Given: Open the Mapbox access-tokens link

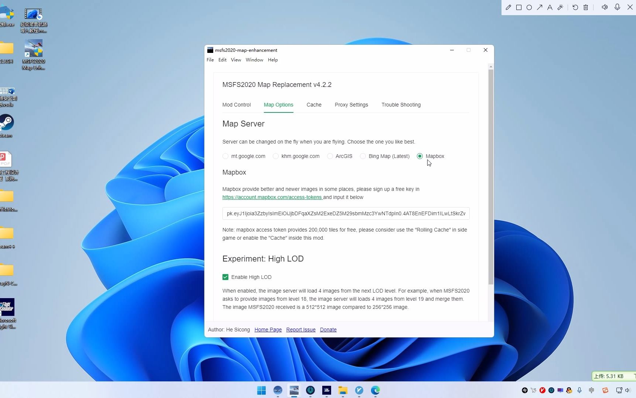Looking at the screenshot, I should point(272,197).
